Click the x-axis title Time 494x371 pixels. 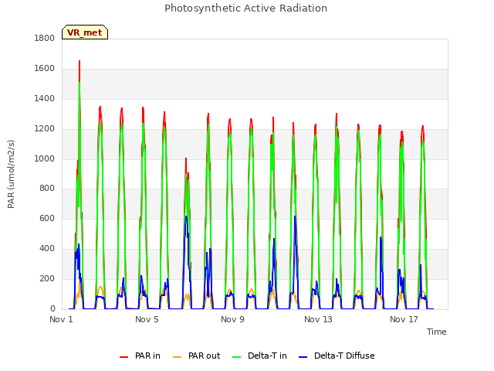pyautogui.click(x=437, y=332)
